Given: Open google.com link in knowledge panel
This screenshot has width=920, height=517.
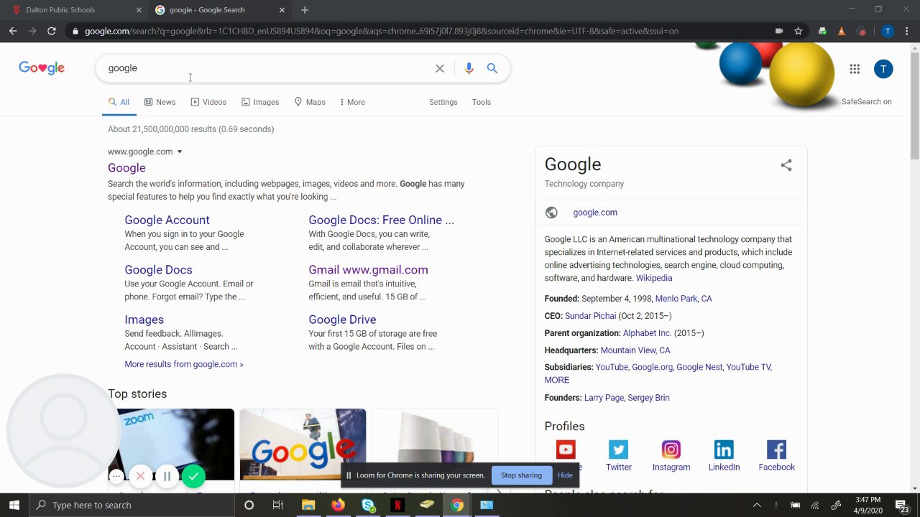Looking at the screenshot, I should (595, 213).
